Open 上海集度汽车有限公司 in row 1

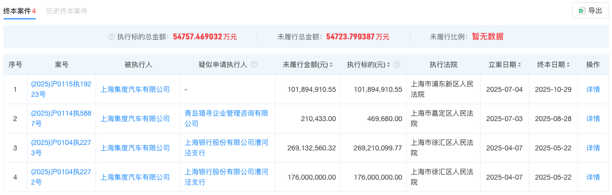(135, 89)
